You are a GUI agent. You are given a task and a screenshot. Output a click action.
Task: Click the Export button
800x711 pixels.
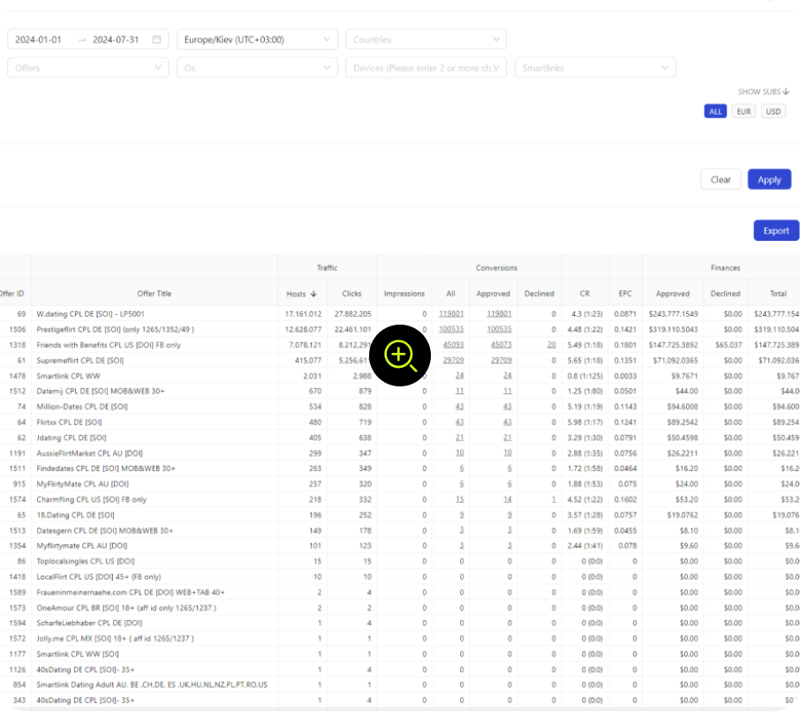point(776,230)
